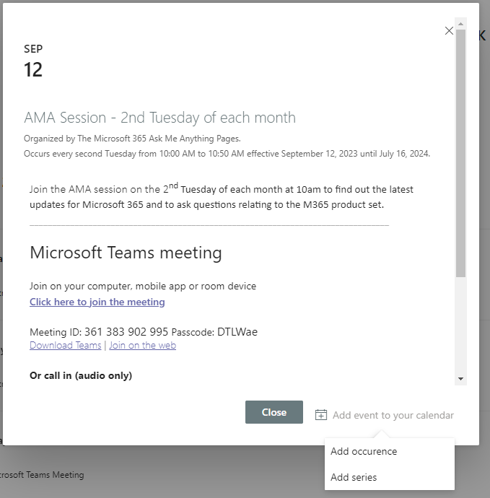Click the Microsoft Teams meeting heading
The height and width of the screenshot is (498, 490).
pyautogui.click(x=126, y=253)
